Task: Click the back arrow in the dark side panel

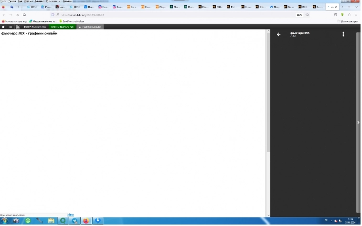Action: tap(278, 34)
